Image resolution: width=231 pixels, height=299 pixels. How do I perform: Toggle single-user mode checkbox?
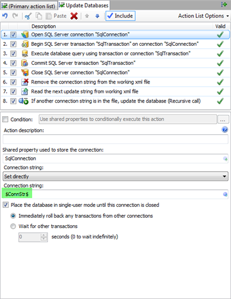pos(5,205)
